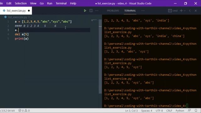Open errors and warnings count

coord(24,110)
